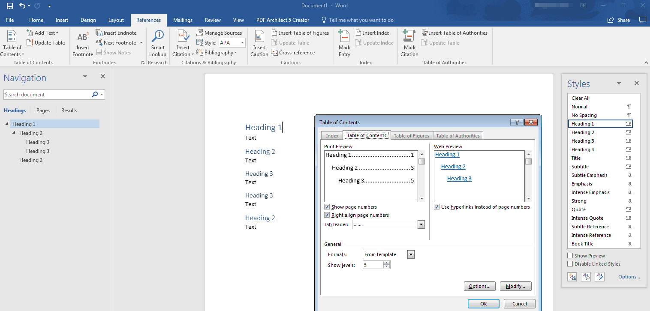
Task: Open the Tab leader dropdown
Action: pos(421,224)
